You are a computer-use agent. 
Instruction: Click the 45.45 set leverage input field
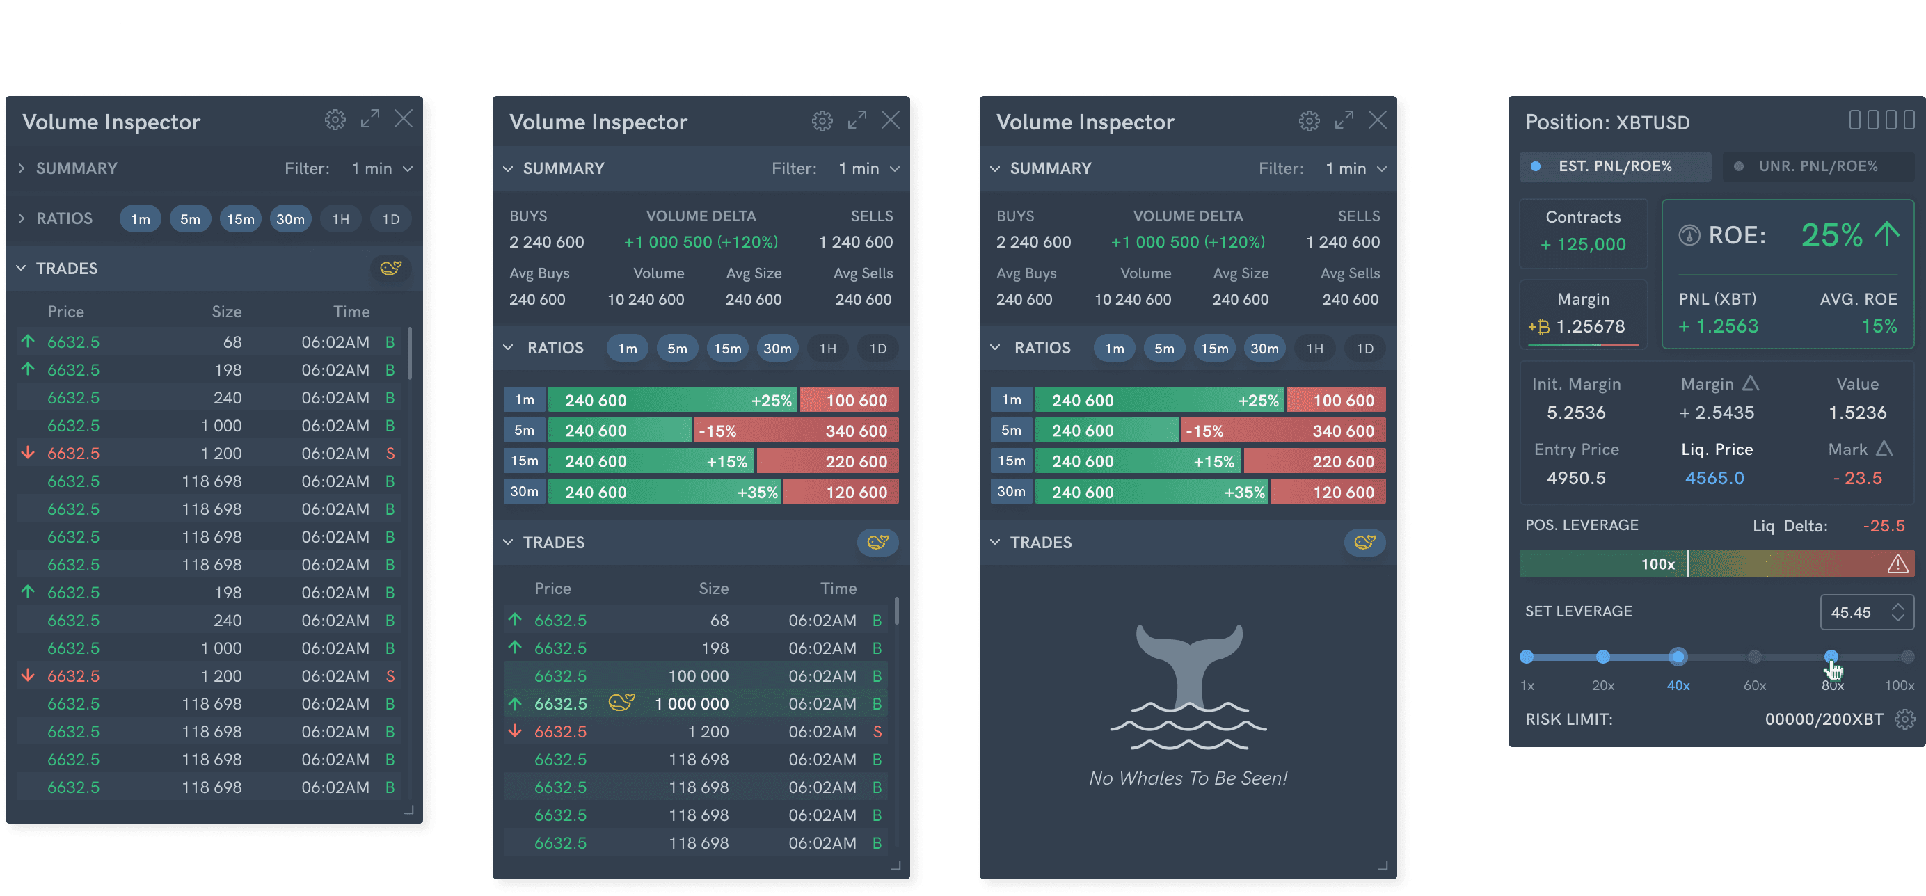[x=1854, y=612]
